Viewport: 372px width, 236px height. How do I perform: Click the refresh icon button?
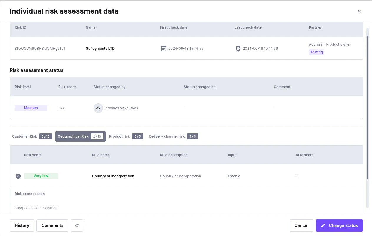coord(77,225)
